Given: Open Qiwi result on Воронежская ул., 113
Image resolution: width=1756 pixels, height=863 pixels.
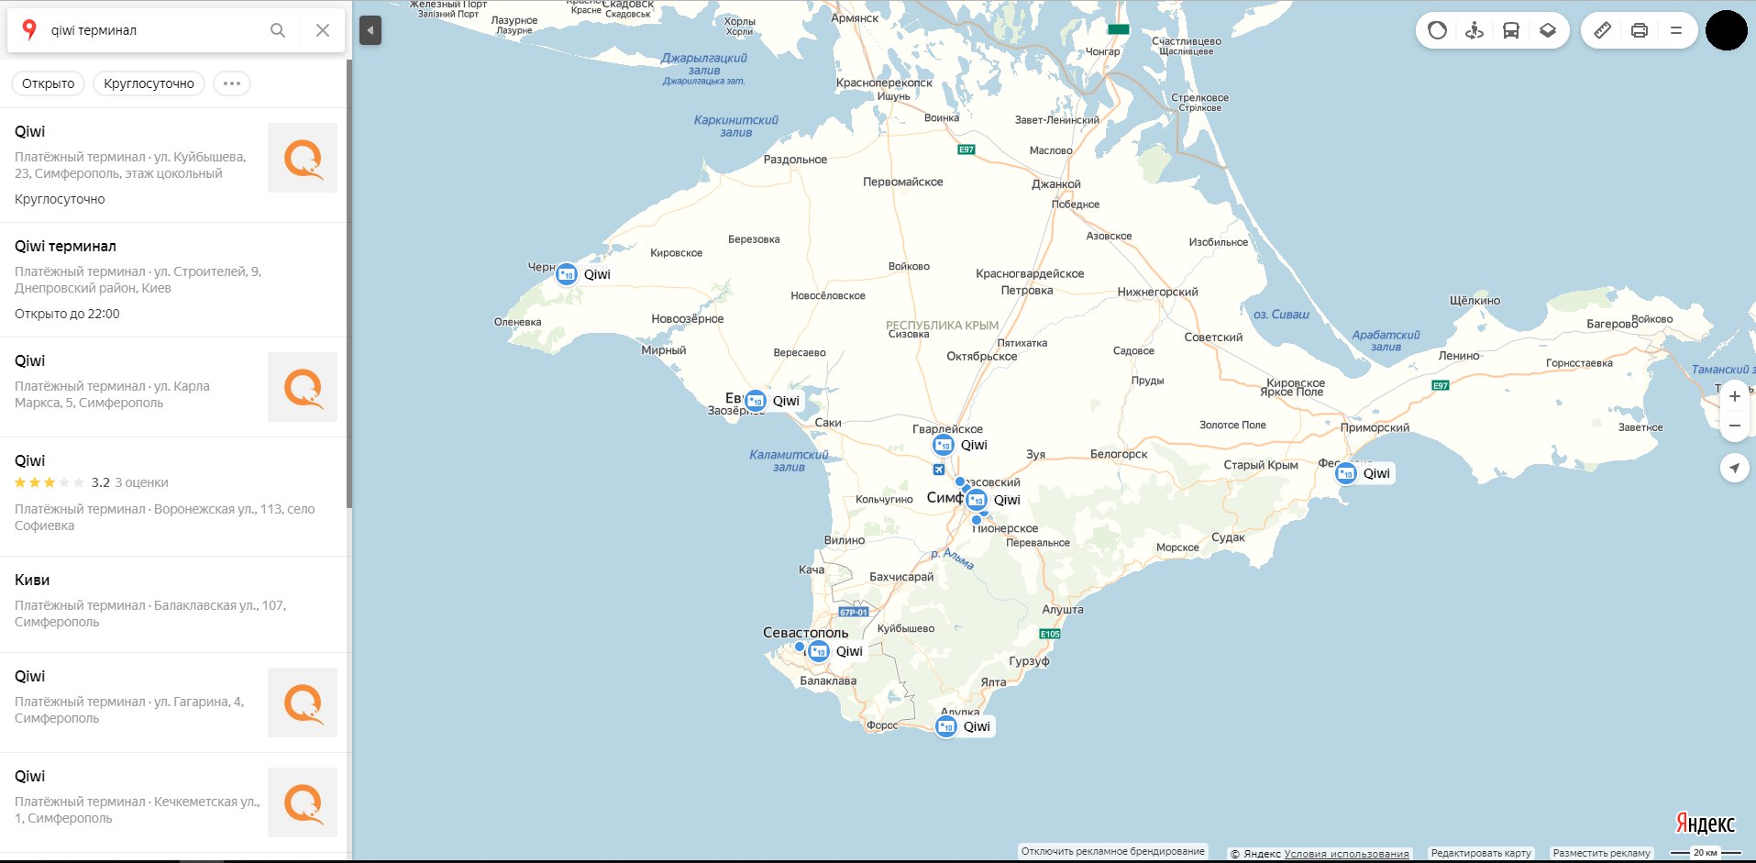Looking at the screenshot, I should pyautogui.click(x=174, y=496).
